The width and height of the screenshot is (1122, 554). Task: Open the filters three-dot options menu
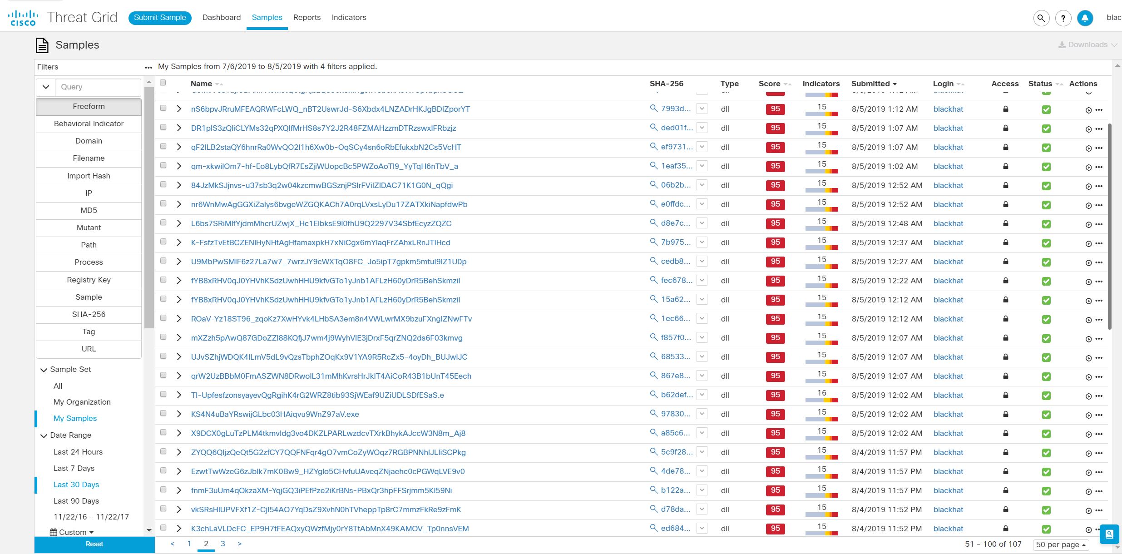[148, 67]
